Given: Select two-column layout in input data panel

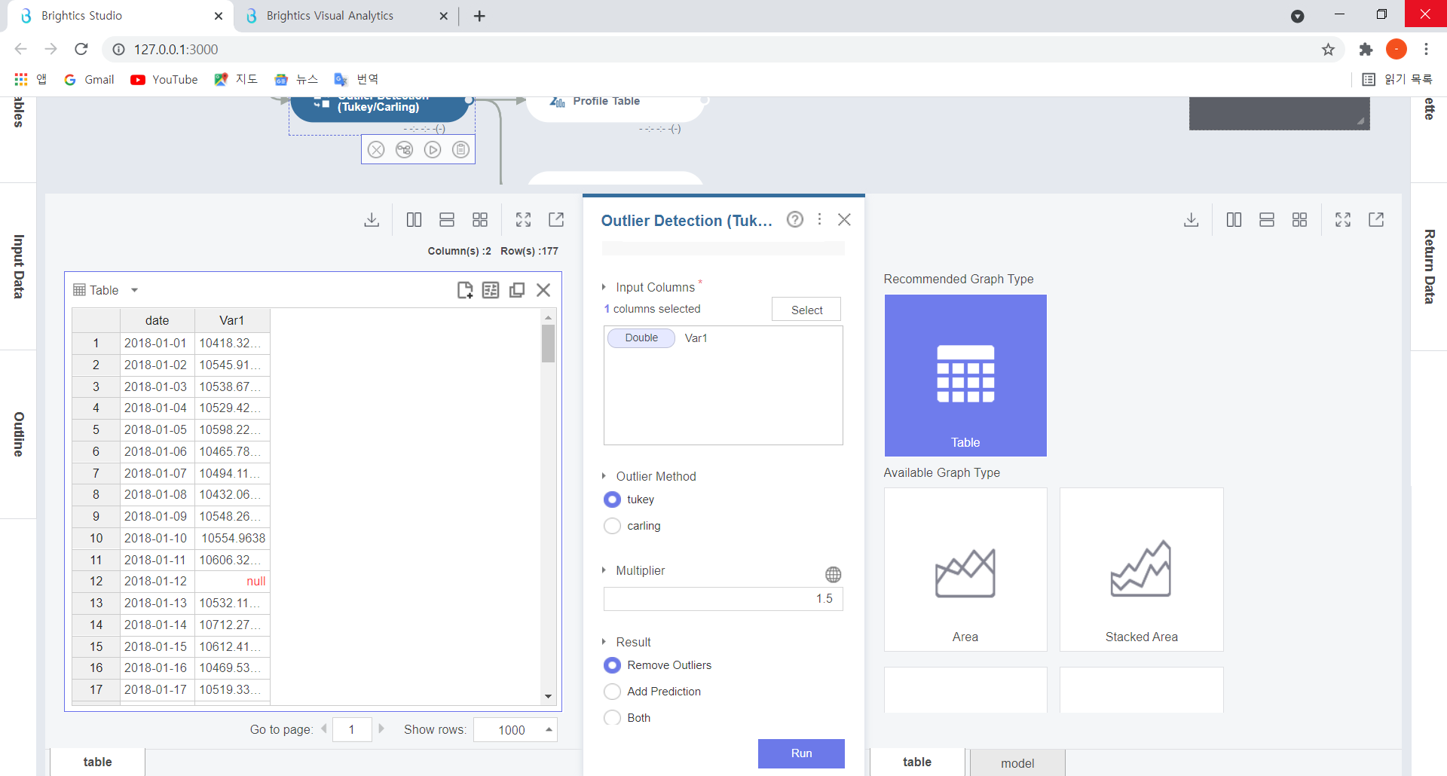Looking at the screenshot, I should (x=414, y=220).
